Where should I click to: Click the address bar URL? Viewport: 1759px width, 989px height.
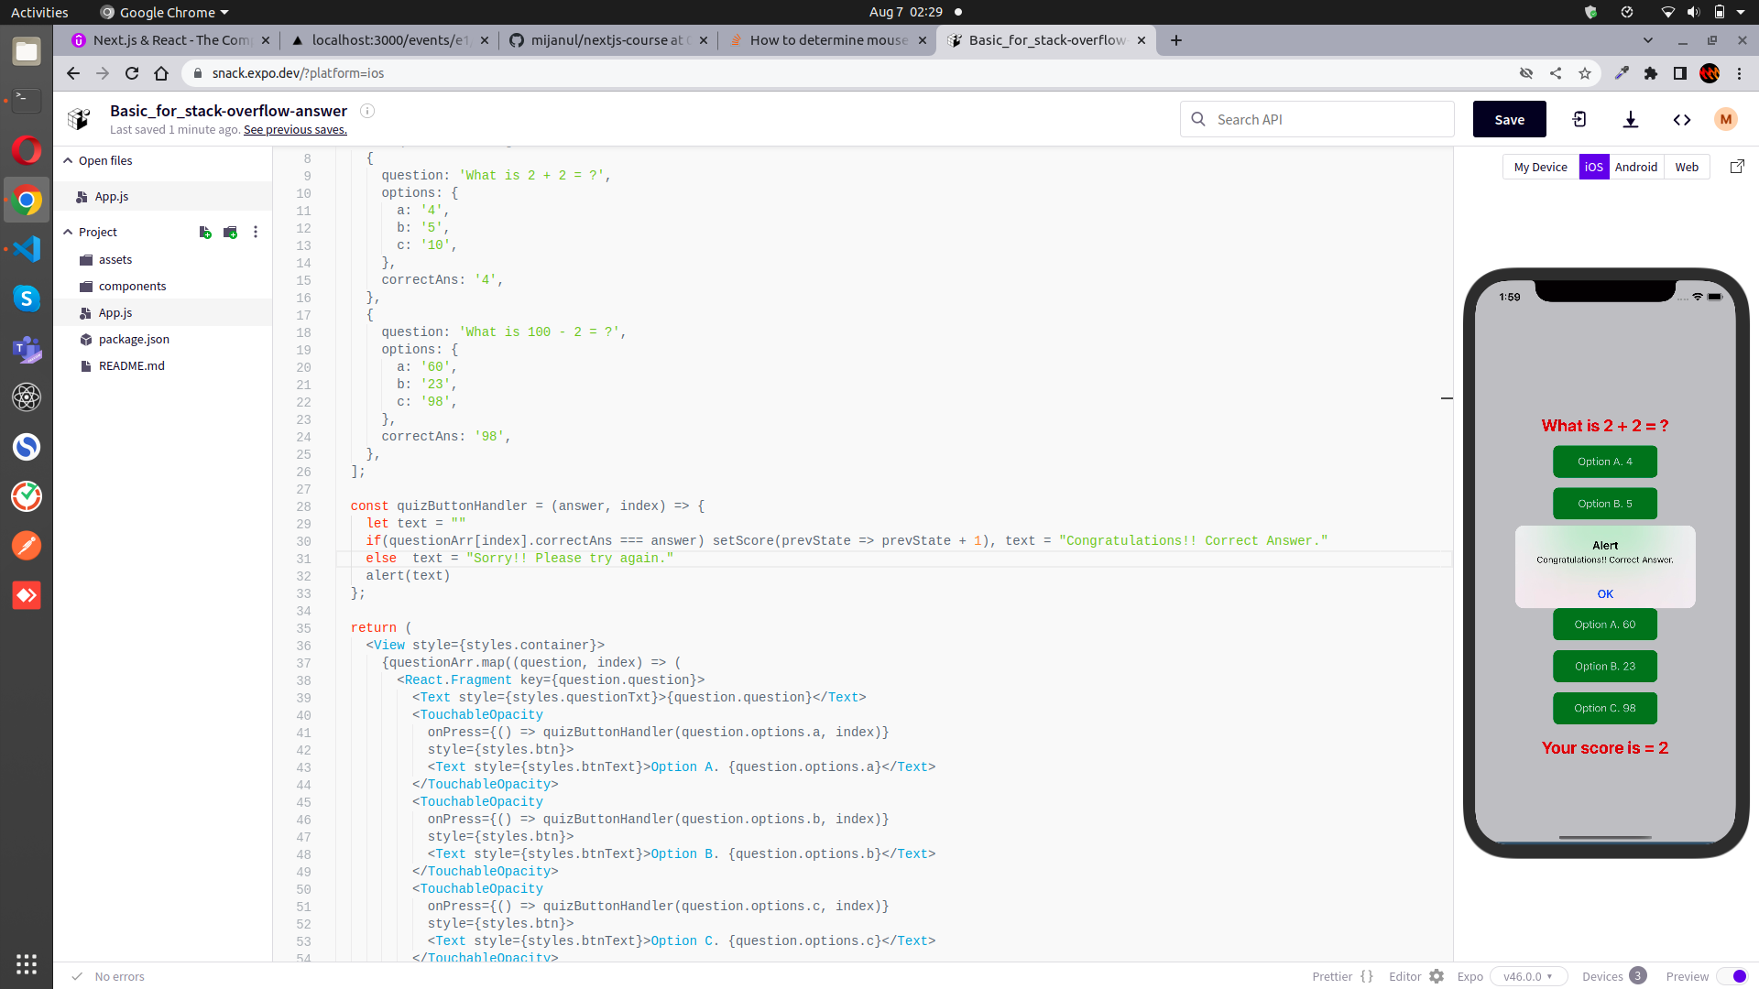(298, 73)
